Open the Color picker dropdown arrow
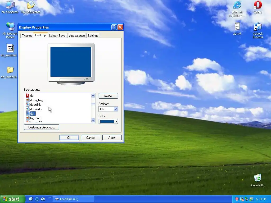Viewport: 271px width, 203px height. tap(116, 122)
